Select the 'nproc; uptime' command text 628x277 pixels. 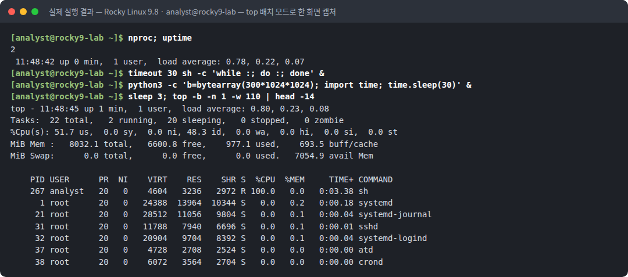point(160,38)
